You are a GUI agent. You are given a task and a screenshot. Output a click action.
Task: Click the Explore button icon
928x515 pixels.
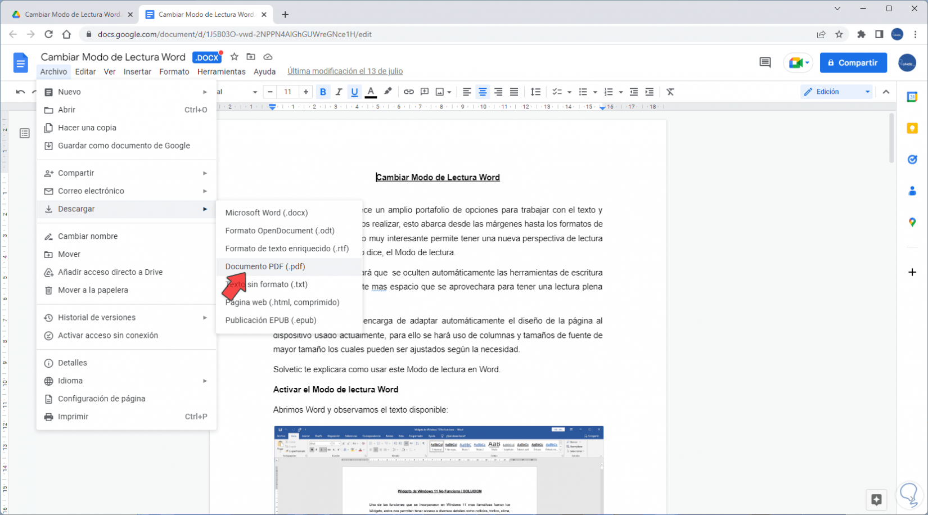[876, 499]
